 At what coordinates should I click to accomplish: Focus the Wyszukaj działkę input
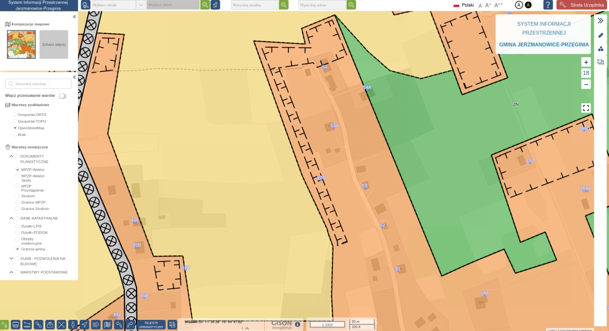pyautogui.click(x=255, y=5)
